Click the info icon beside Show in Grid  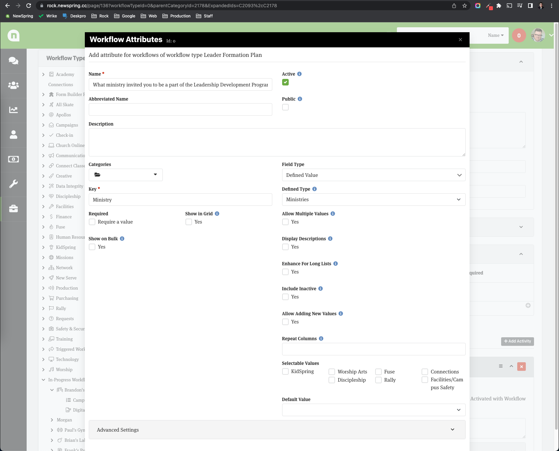click(x=217, y=214)
